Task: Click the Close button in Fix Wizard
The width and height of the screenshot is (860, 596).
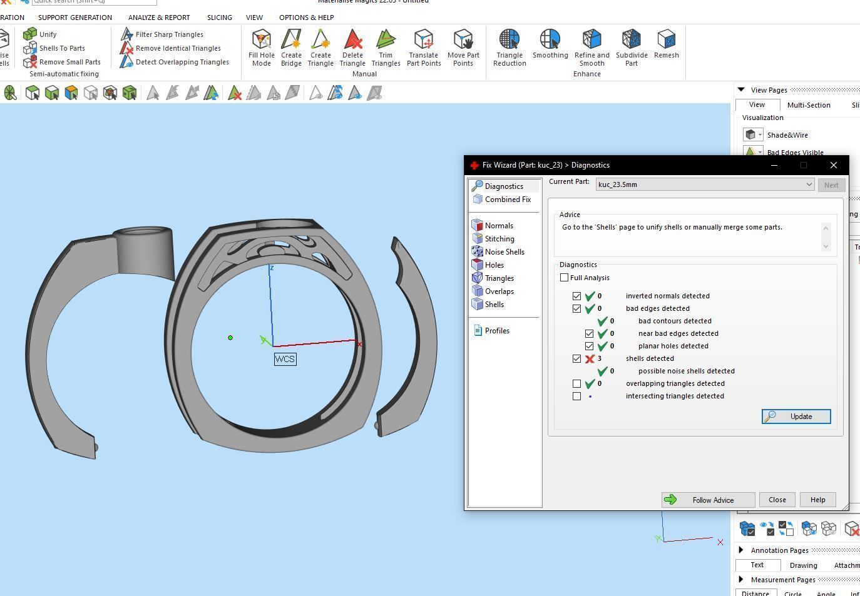Action: (x=777, y=500)
